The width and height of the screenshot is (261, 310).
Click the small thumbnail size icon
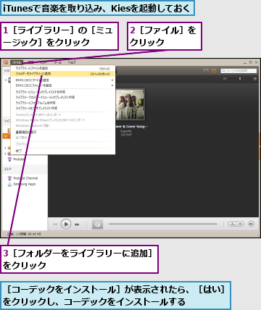point(225,79)
